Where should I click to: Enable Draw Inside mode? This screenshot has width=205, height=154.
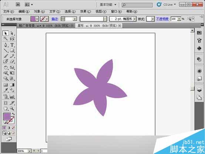pyautogui.click(x=13, y=133)
